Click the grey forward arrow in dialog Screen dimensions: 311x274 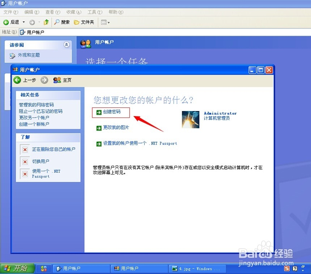point(44,80)
